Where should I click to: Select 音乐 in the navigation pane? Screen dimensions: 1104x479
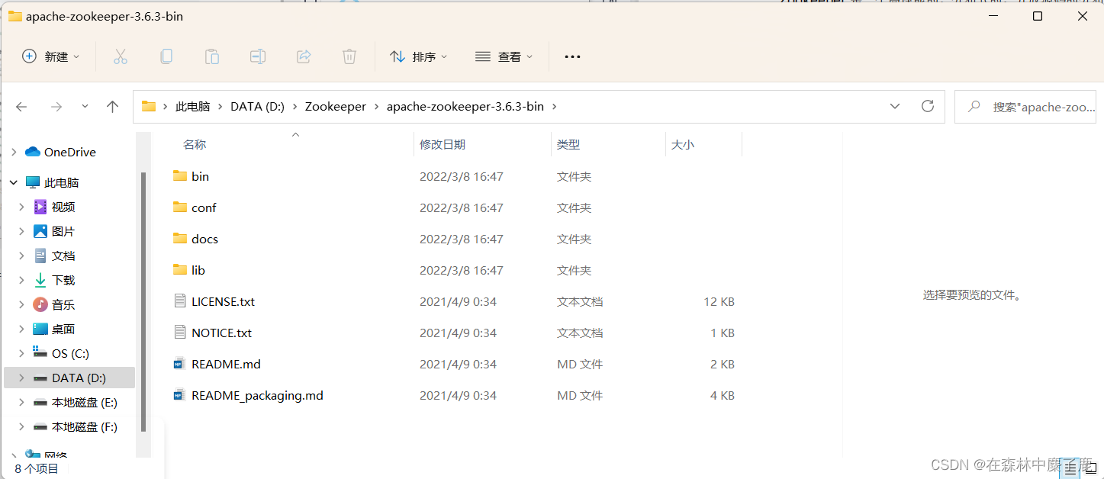click(x=63, y=304)
